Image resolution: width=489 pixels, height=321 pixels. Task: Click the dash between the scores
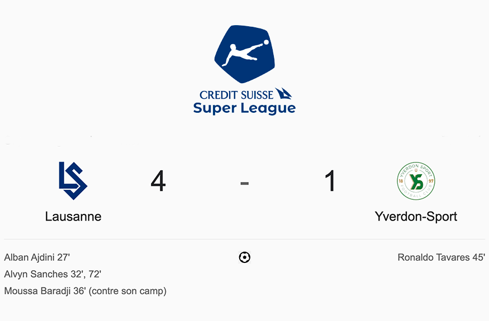245,183
